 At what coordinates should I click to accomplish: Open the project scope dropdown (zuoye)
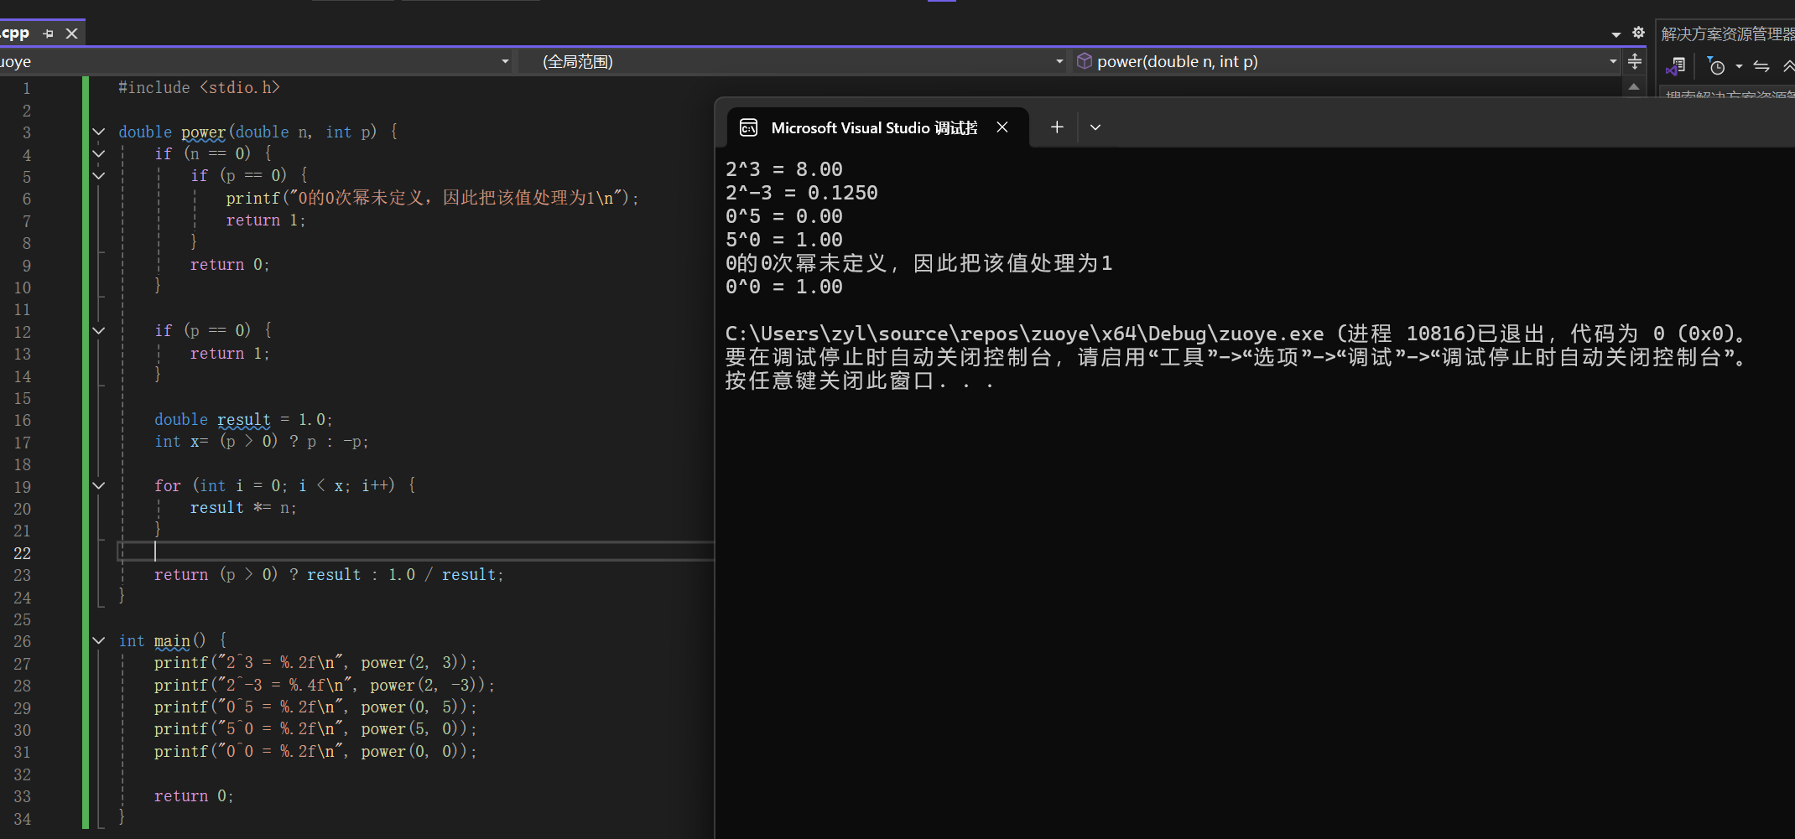pos(255,61)
